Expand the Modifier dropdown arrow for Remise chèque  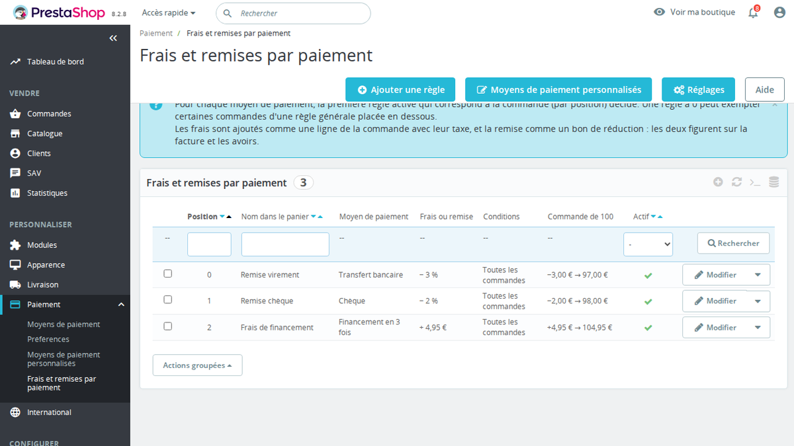758,301
